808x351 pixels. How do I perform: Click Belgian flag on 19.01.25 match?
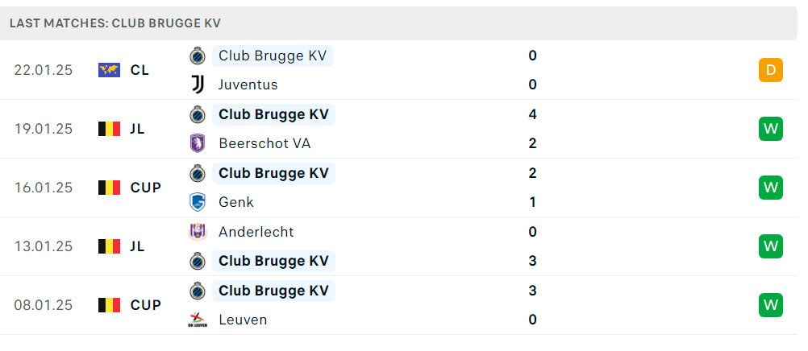click(x=109, y=129)
